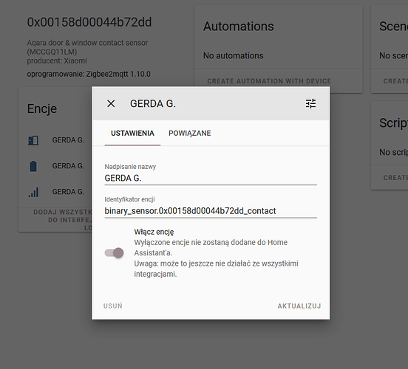This screenshot has height=369, width=408.
Task: Switch to the USTAWIENIA tab
Action: click(x=132, y=134)
